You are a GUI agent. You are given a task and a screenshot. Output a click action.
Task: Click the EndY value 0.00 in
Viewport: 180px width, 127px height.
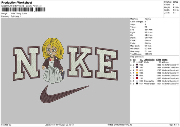pyautogui.click(x=148, y=43)
